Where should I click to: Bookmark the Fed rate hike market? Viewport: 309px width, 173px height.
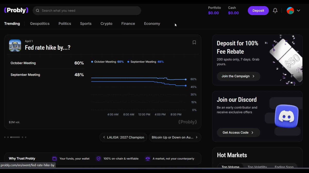pyautogui.click(x=194, y=43)
